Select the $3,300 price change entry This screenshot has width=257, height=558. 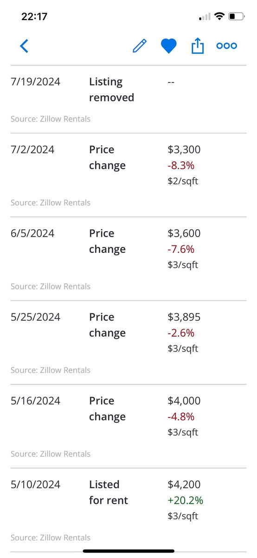tap(128, 175)
